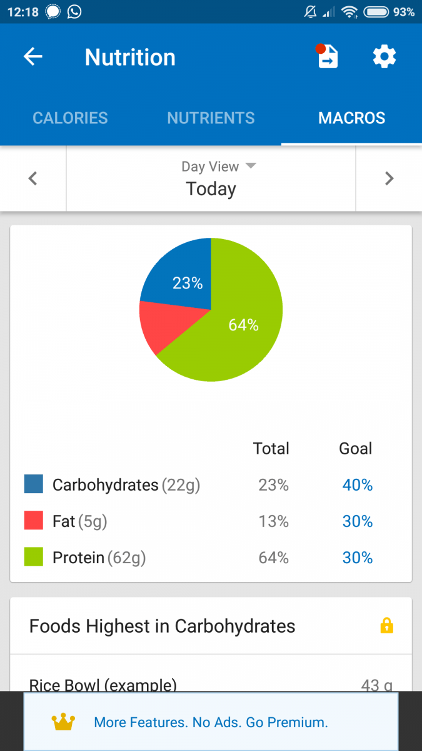Tap the blue Carbohydrates color swatch
Viewport: 422px width, 751px height.
[34, 484]
